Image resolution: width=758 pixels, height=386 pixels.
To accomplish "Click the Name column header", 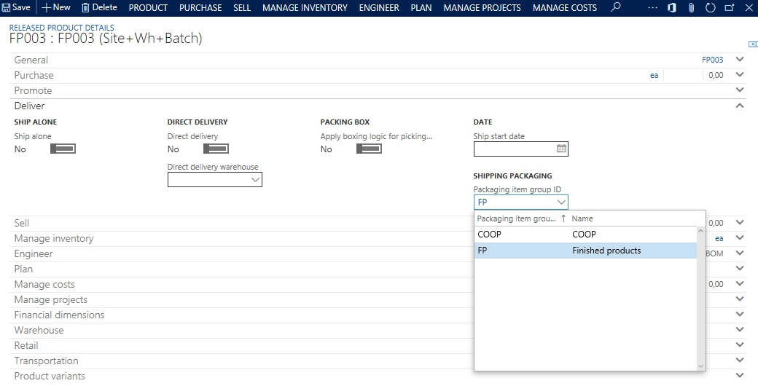I will tap(582, 218).
